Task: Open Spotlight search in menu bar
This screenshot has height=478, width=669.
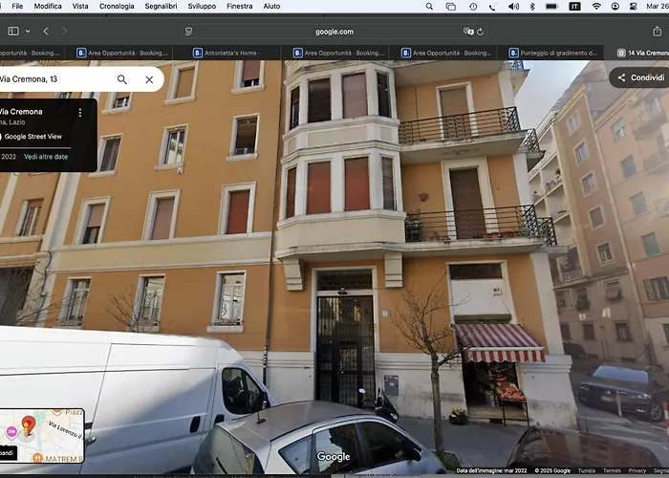Action: pyautogui.click(x=429, y=6)
